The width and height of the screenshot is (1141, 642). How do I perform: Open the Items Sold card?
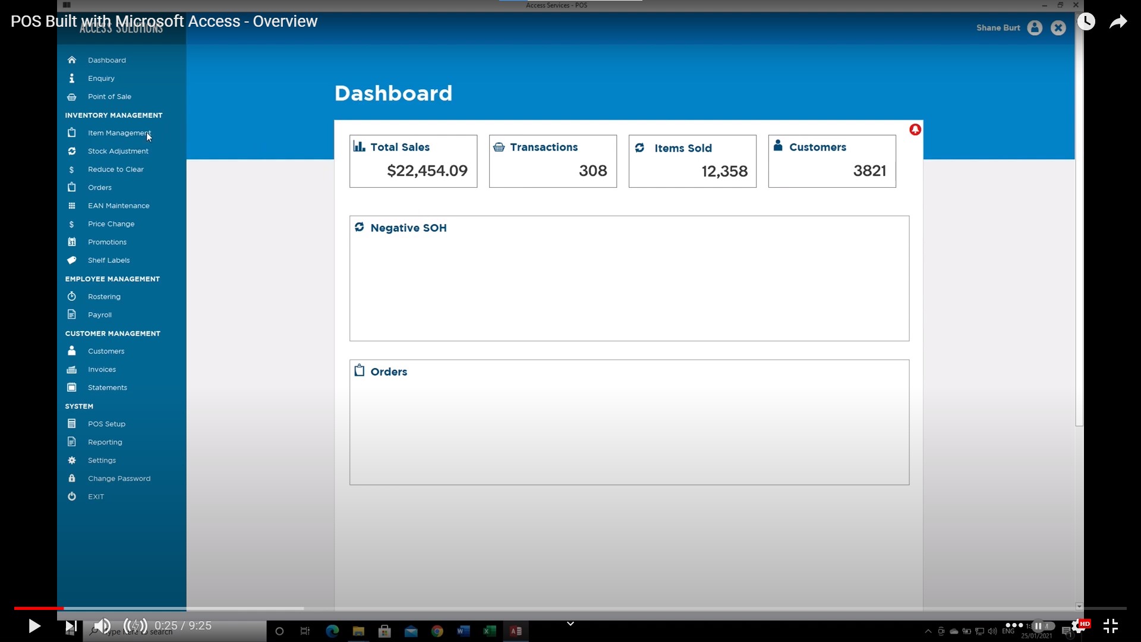pos(693,161)
